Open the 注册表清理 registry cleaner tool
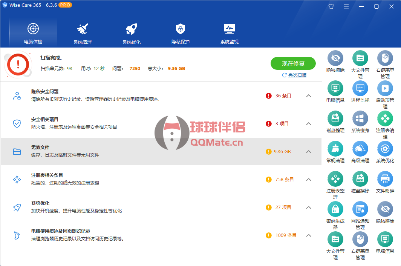This screenshot has height=266, width=401. click(385, 119)
